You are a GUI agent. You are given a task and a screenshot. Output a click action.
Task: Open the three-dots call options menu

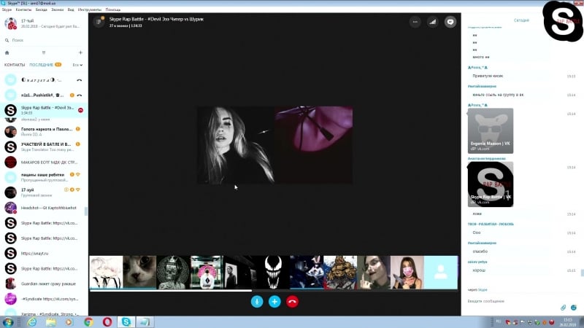(415, 22)
